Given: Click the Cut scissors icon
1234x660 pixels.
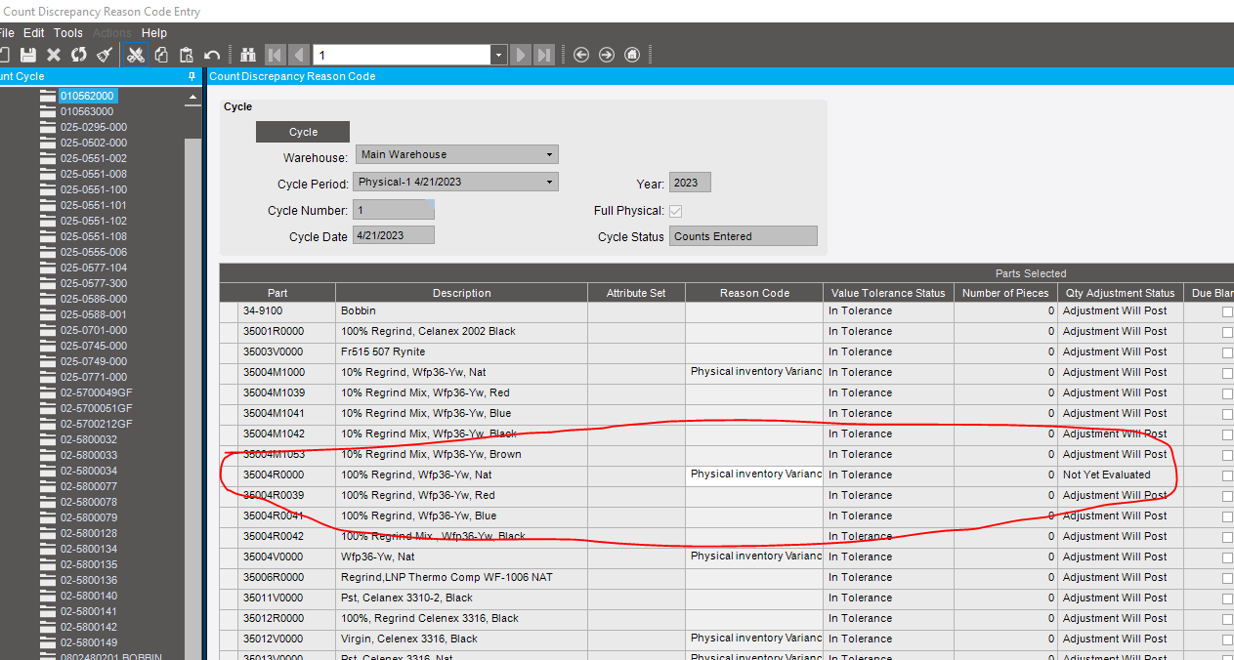Looking at the screenshot, I should tap(136, 55).
